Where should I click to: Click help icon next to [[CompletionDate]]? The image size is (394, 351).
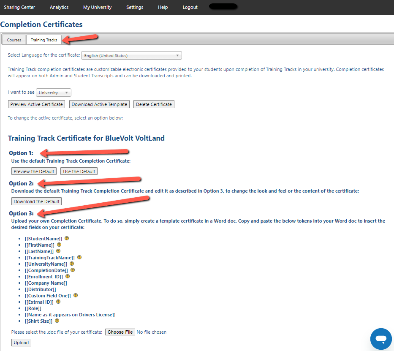[x=72, y=270]
